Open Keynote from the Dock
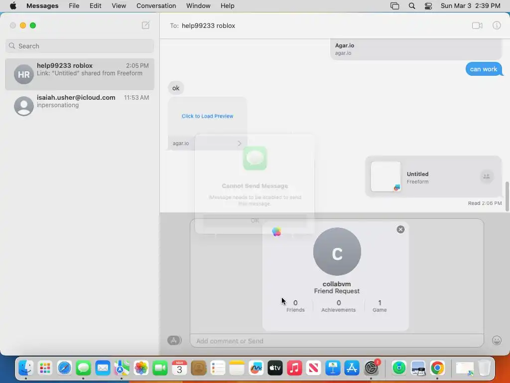510x383 pixels. pyautogui.click(x=333, y=368)
